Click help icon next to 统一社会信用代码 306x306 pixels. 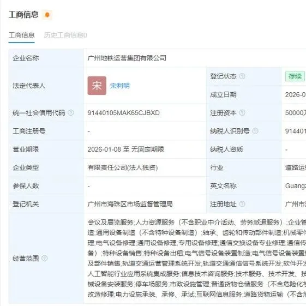coord(71,113)
